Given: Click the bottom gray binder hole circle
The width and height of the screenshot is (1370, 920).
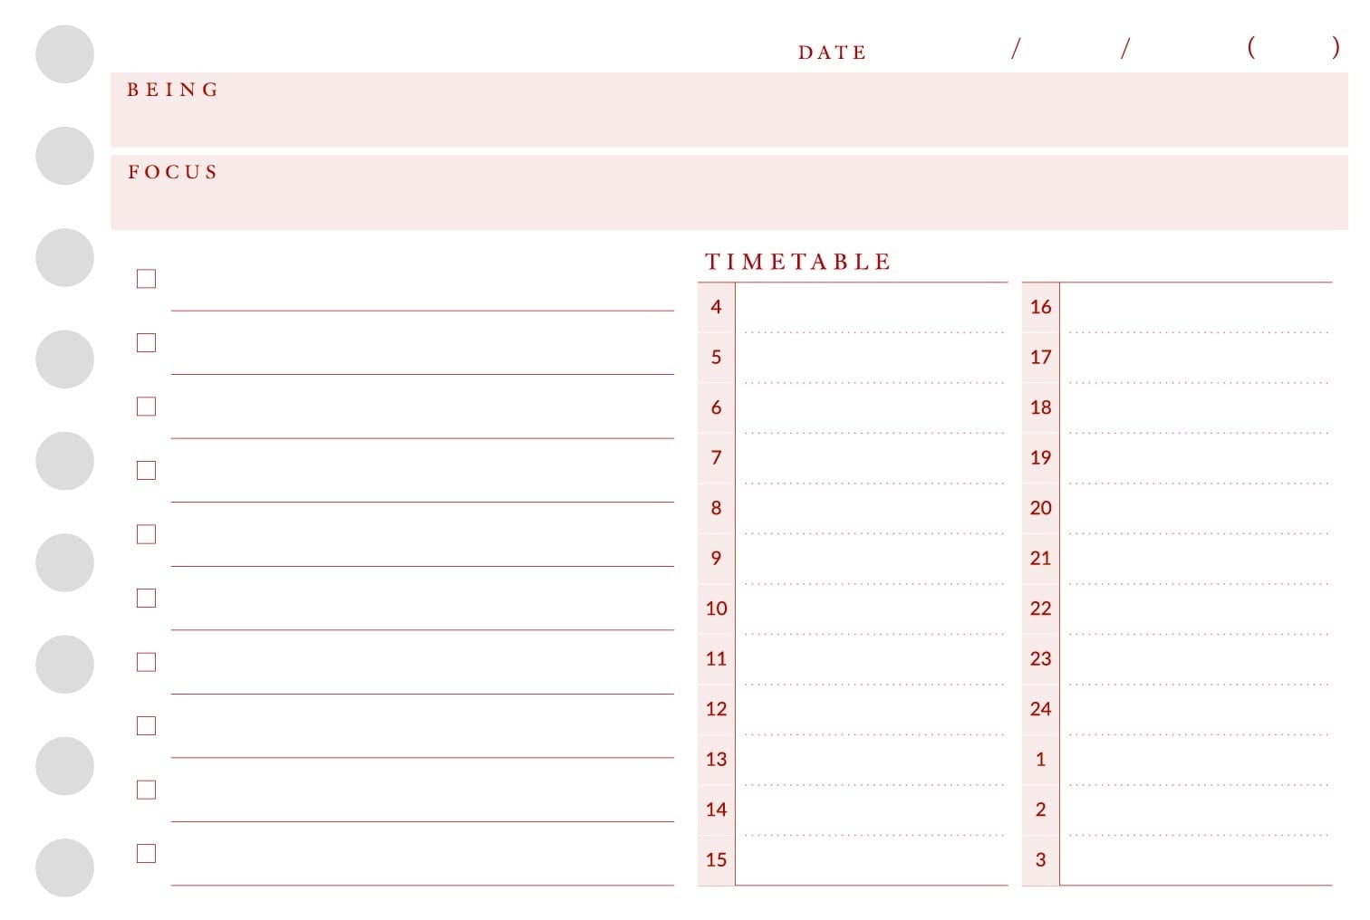Looking at the screenshot, I should 64,867.
